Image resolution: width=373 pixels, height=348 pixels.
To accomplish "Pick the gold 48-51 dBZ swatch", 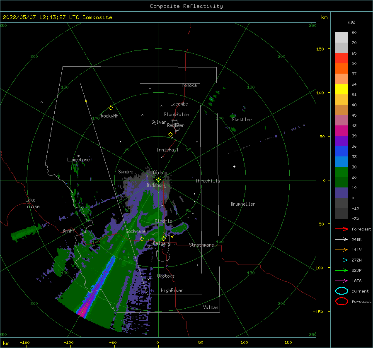I will 342,100.
